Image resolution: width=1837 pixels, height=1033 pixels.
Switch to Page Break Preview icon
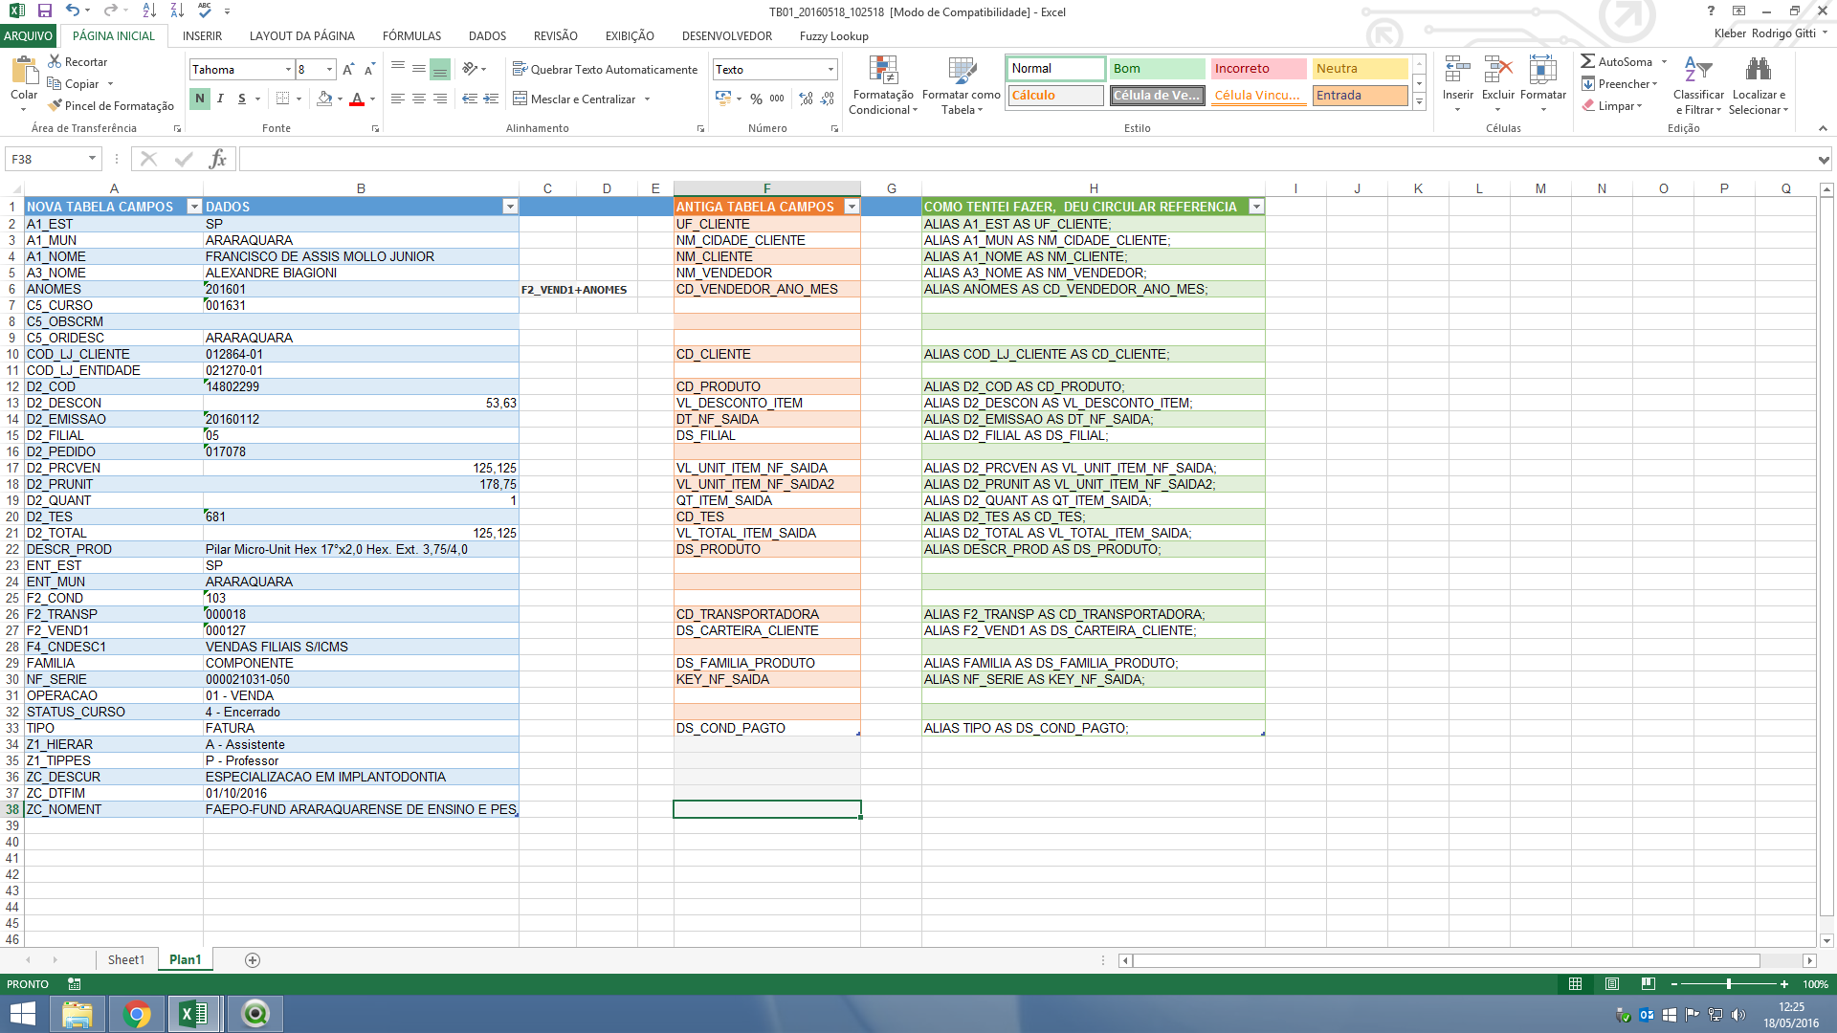(x=1648, y=983)
